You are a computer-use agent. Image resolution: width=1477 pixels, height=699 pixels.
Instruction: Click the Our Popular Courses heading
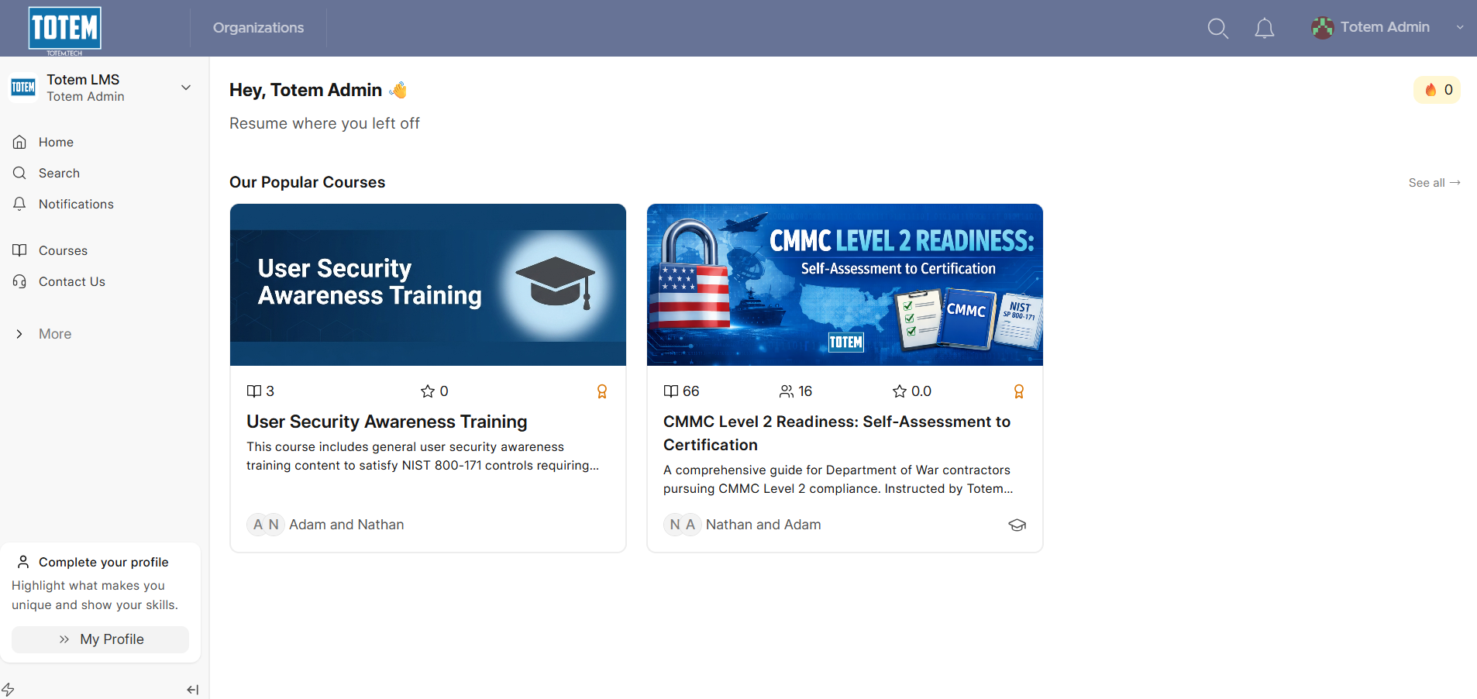pos(307,182)
